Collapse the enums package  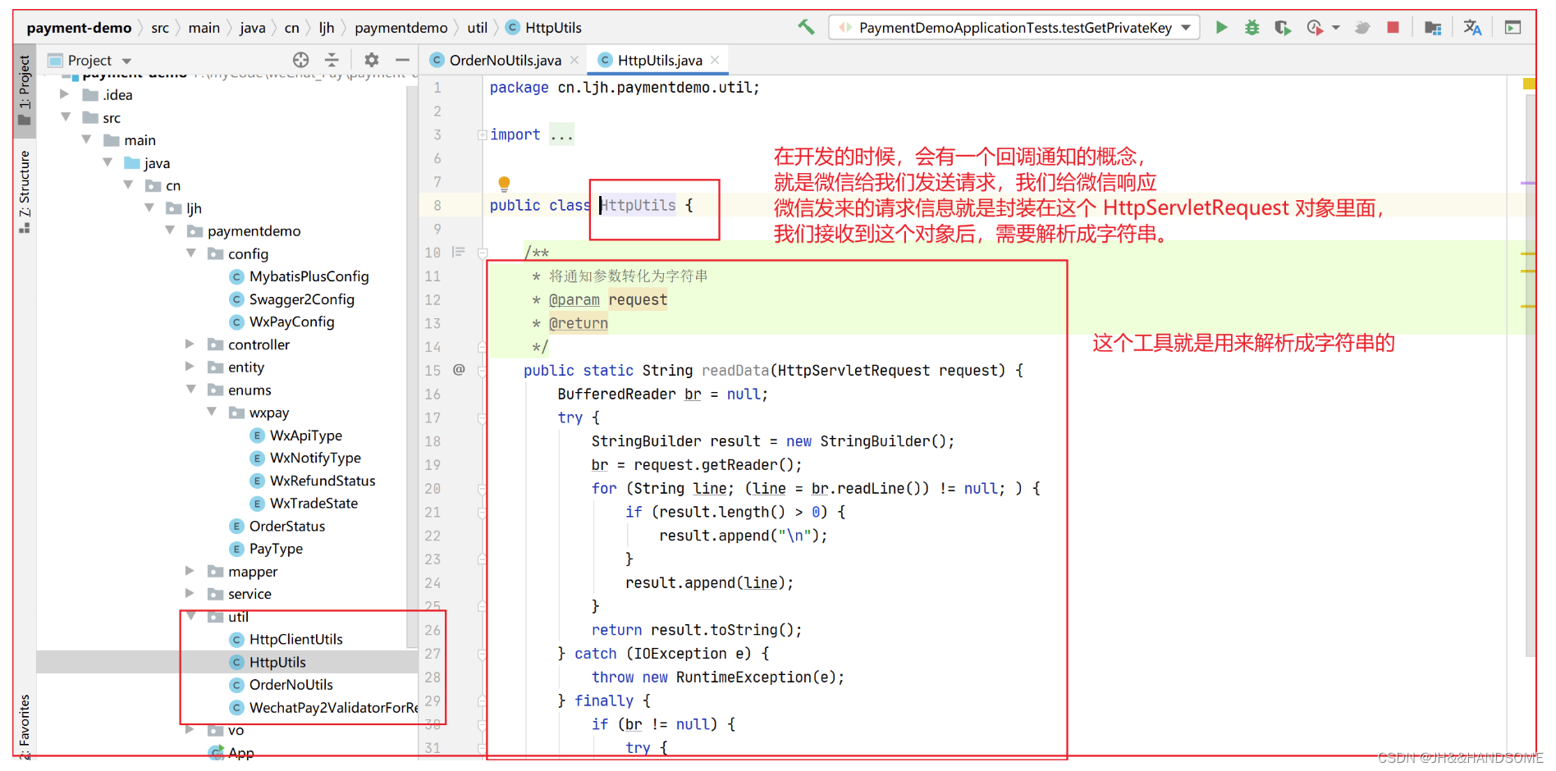pyautogui.click(x=190, y=390)
